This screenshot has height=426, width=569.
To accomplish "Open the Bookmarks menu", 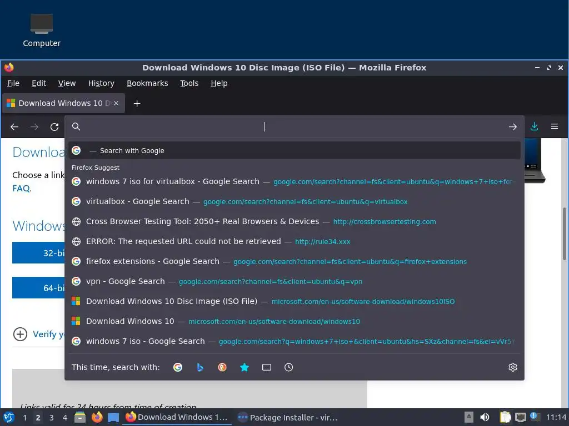I will click(x=147, y=83).
